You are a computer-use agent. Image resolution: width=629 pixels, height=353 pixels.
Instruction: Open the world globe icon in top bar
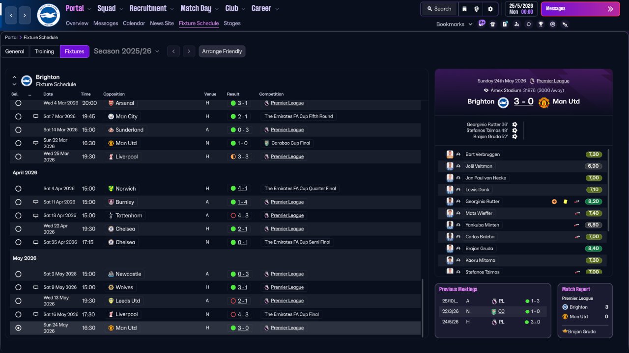click(477, 9)
